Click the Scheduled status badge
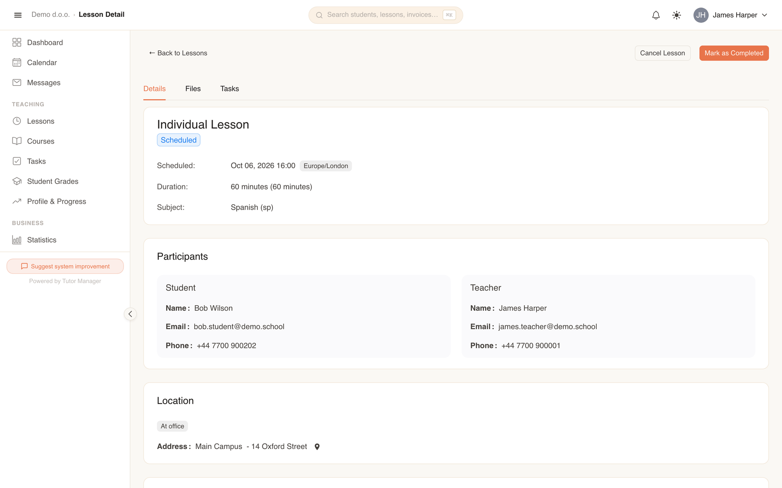 point(179,140)
